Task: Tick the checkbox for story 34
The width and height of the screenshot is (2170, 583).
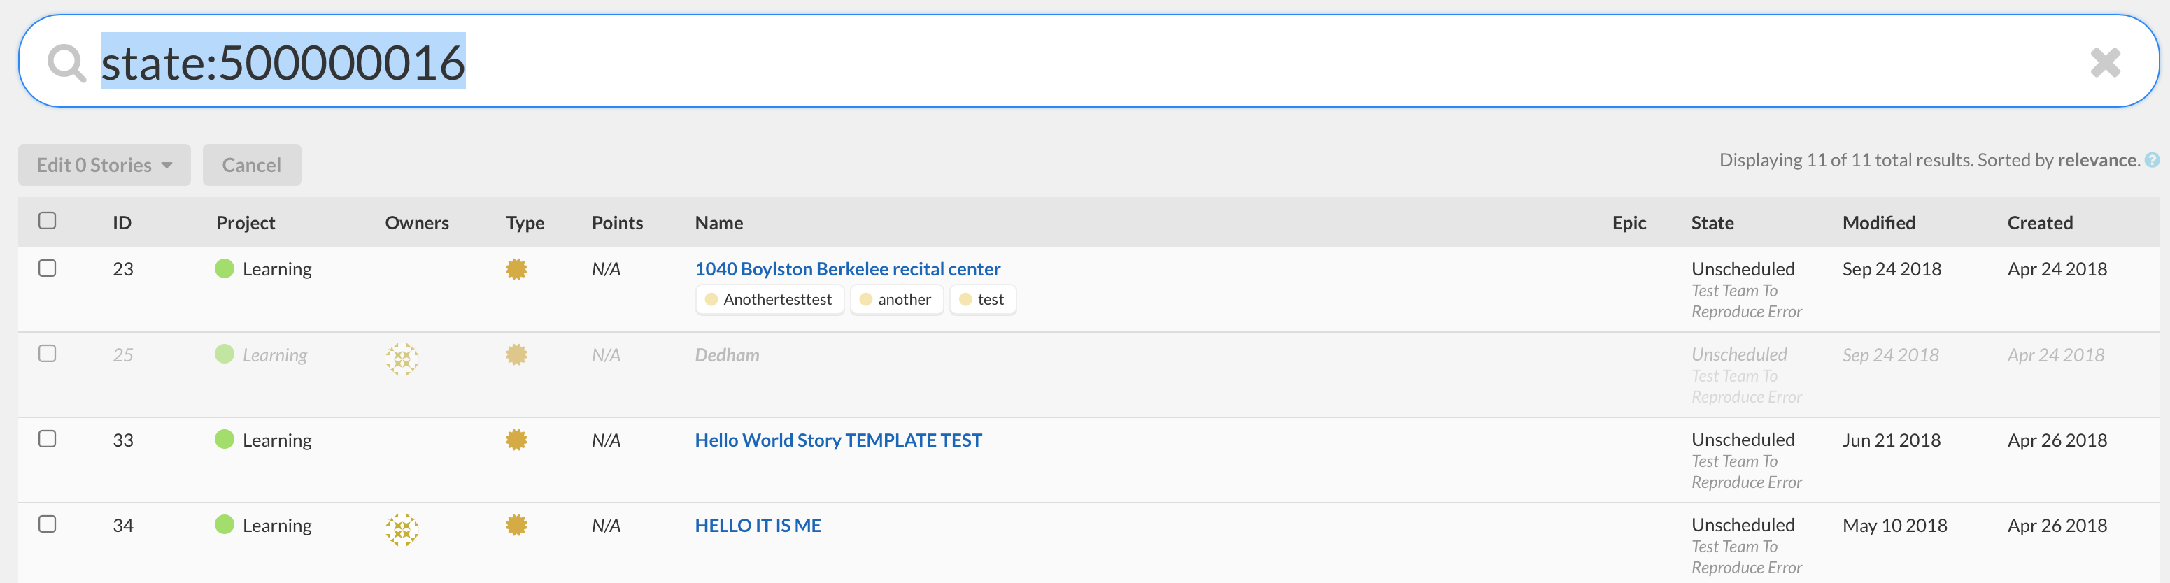Action: coord(47,524)
